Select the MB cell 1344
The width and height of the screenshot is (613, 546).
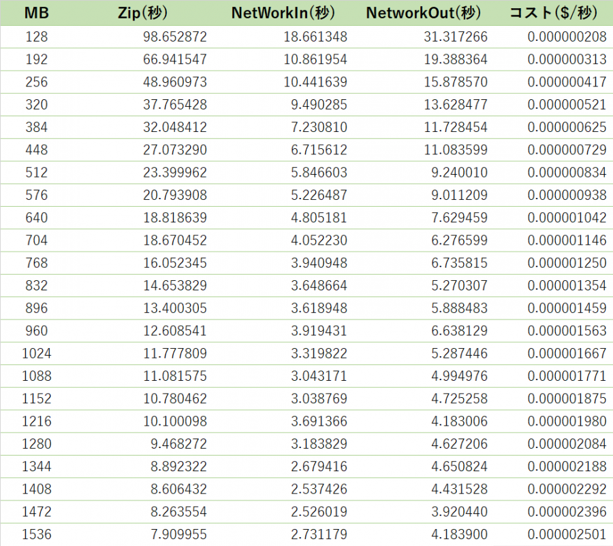point(36,466)
